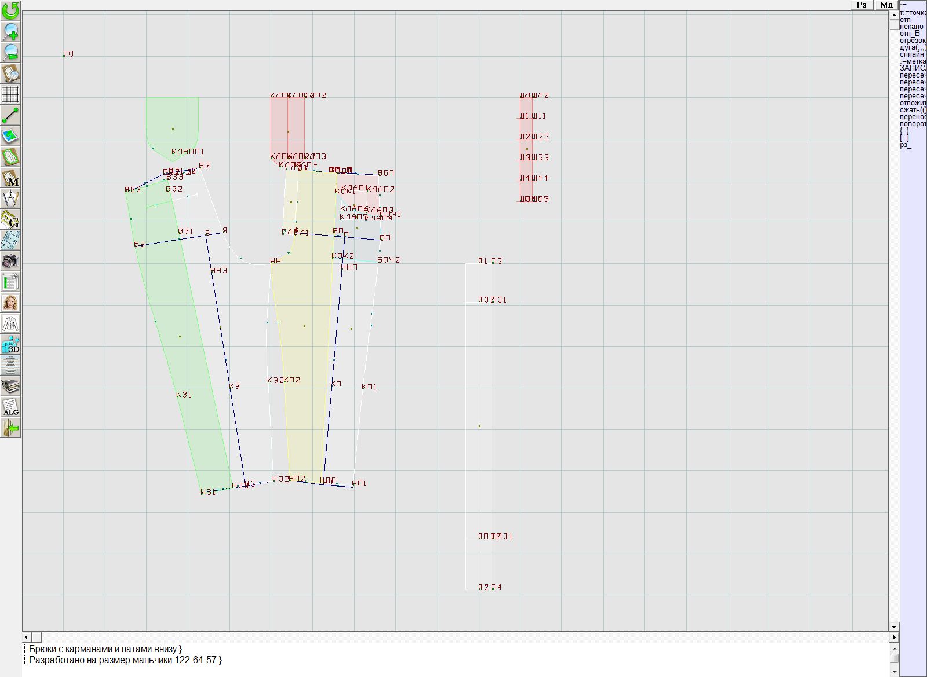Open the pattern with M icon
This screenshot has width=927, height=677.
click(10, 178)
